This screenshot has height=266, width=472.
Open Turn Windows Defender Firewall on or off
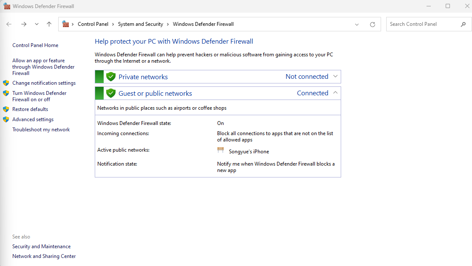coord(39,96)
